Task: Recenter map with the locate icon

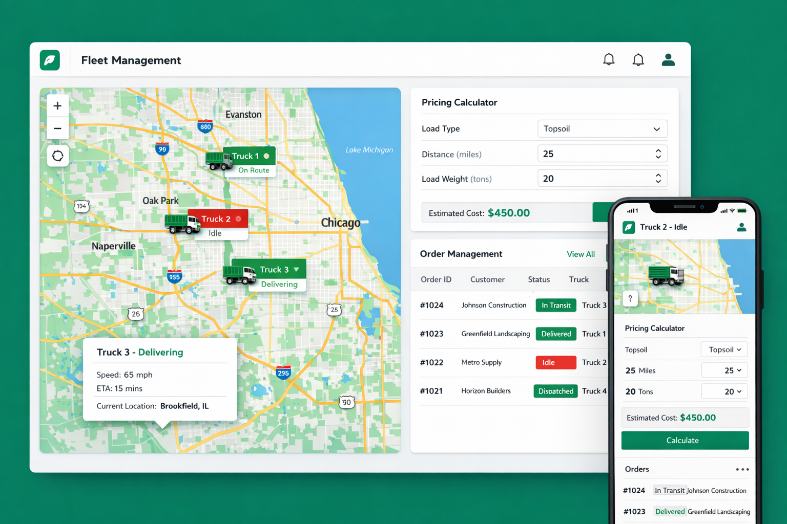Action: 57,156
